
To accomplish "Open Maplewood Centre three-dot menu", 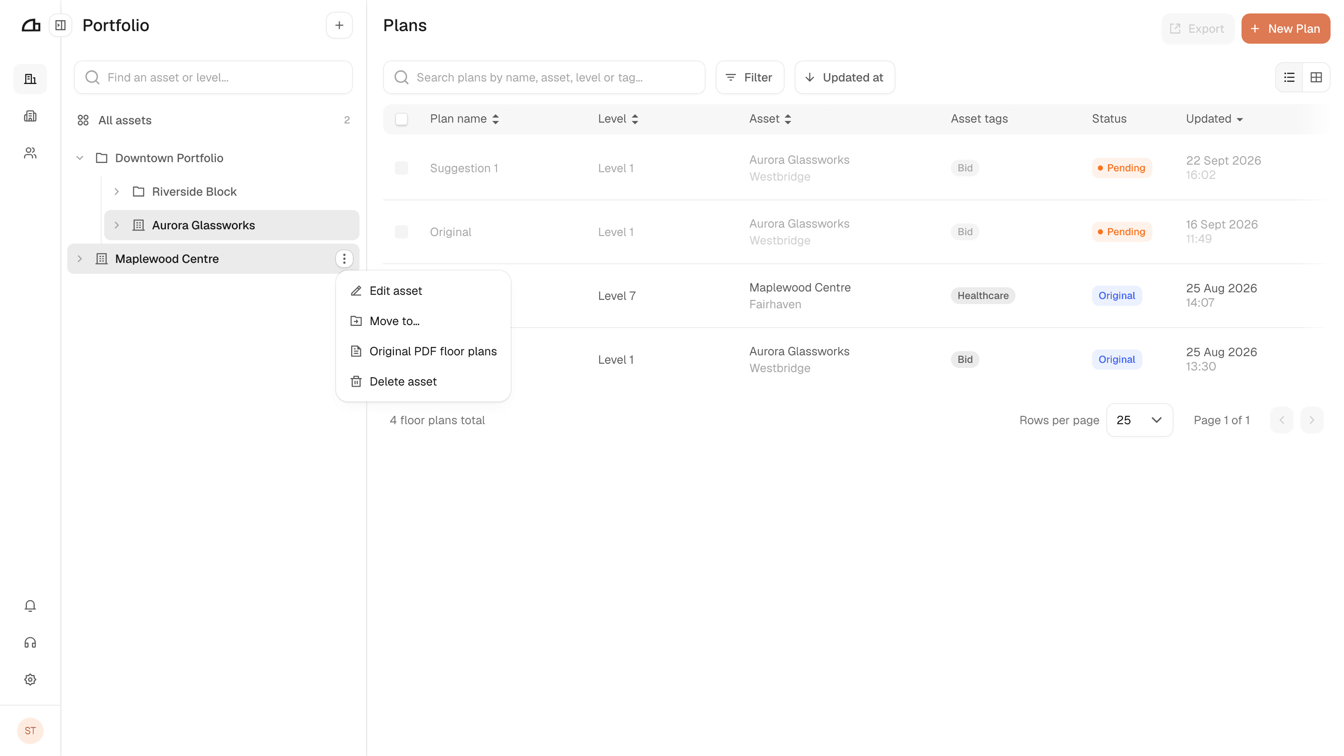I will tap(344, 259).
